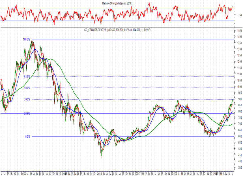Click the 1050 price axis value
Image resolution: width=243 pixels, height=176 pixels.
(239, 80)
